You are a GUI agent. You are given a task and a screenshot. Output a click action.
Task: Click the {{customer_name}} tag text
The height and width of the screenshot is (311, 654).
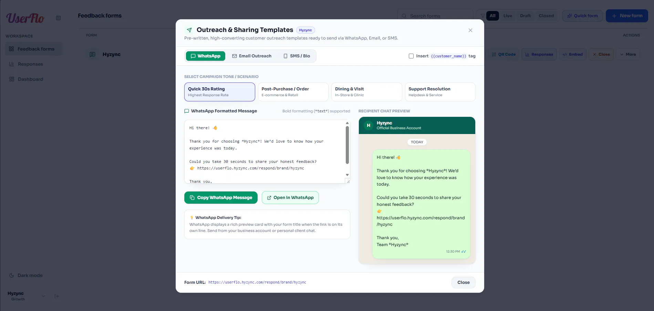(x=448, y=56)
